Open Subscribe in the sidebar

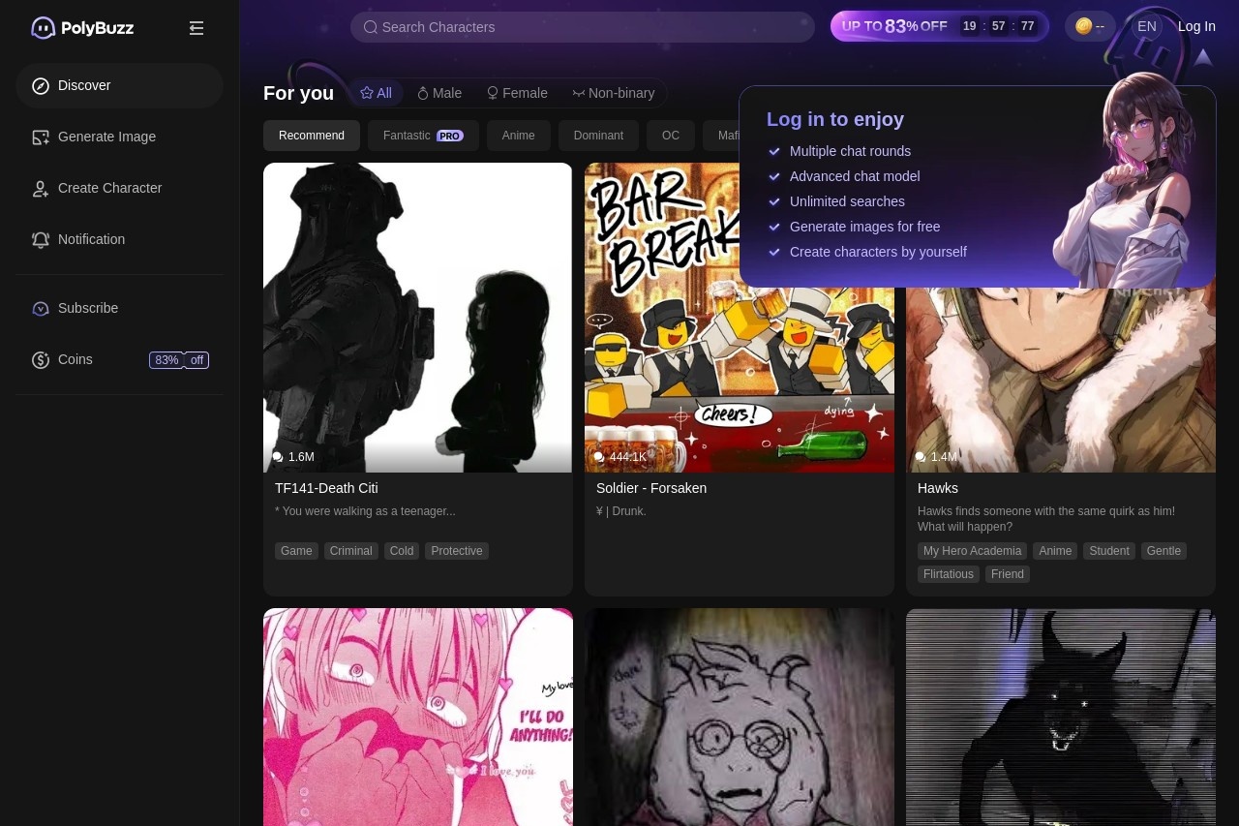(x=120, y=308)
